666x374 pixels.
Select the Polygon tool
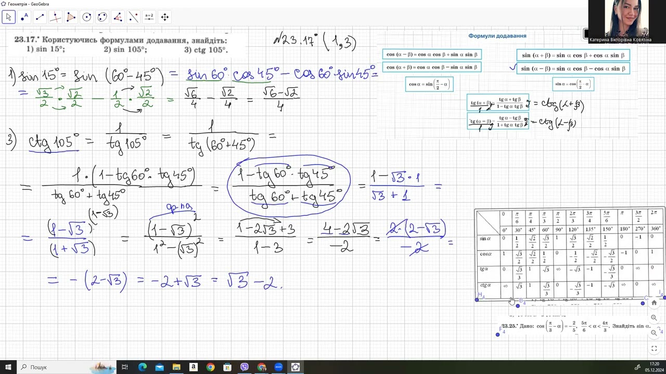point(71,17)
